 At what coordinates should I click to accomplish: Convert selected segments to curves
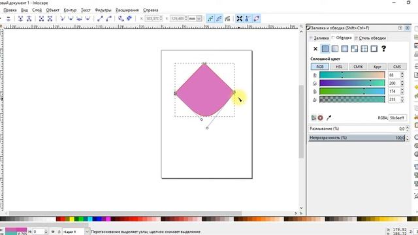pos(108,19)
